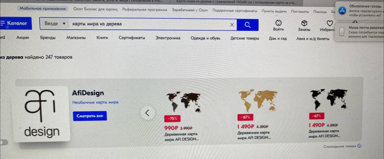Open the Каталог menu button

[16, 23]
